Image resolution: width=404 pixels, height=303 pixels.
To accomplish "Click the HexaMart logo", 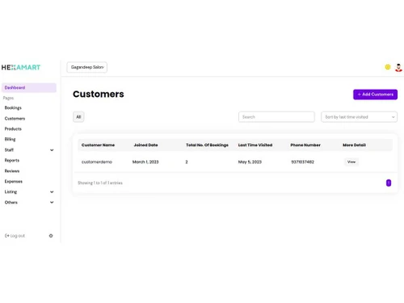I will tap(21, 67).
